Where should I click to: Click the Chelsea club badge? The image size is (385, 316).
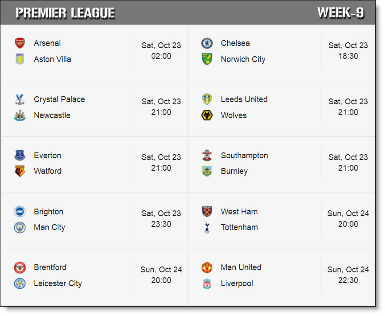click(207, 43)
